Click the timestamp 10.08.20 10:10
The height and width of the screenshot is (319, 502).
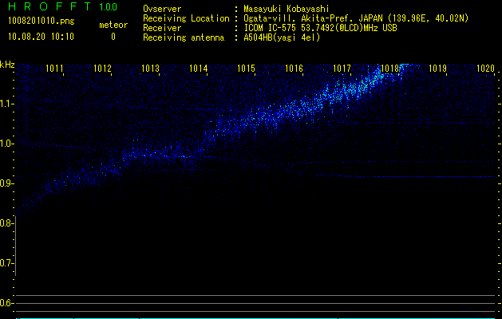click(x=41, y=37)
